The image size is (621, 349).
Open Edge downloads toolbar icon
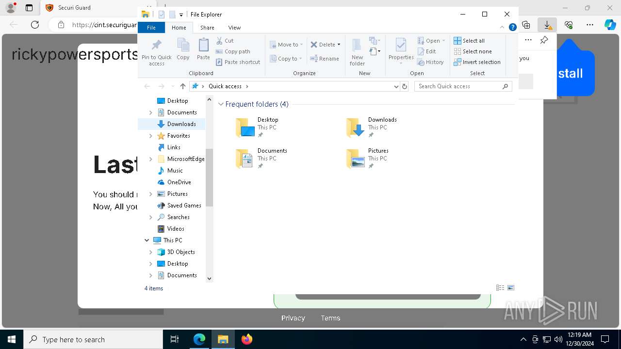pos(547,25)
